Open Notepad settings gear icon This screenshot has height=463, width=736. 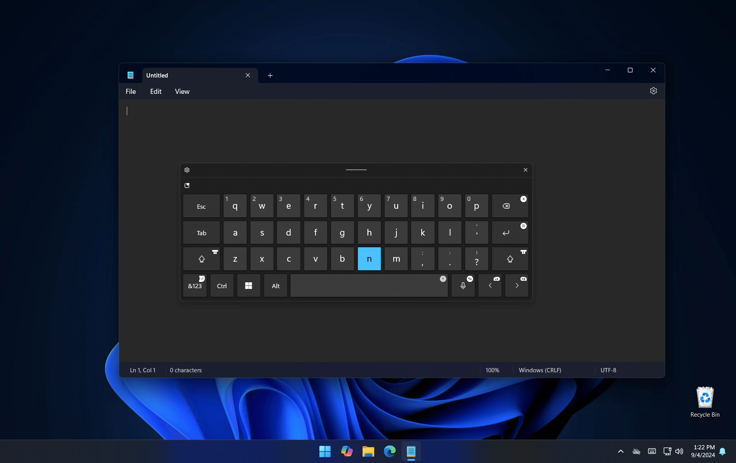[653, 91]
